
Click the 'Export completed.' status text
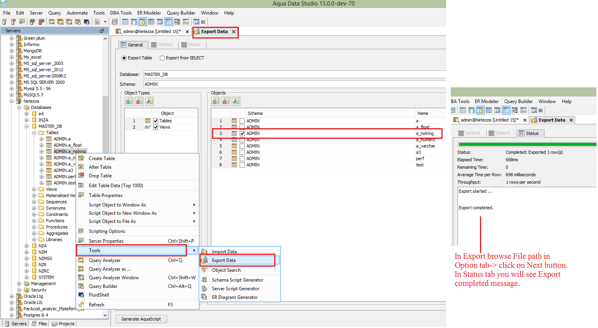476,208
